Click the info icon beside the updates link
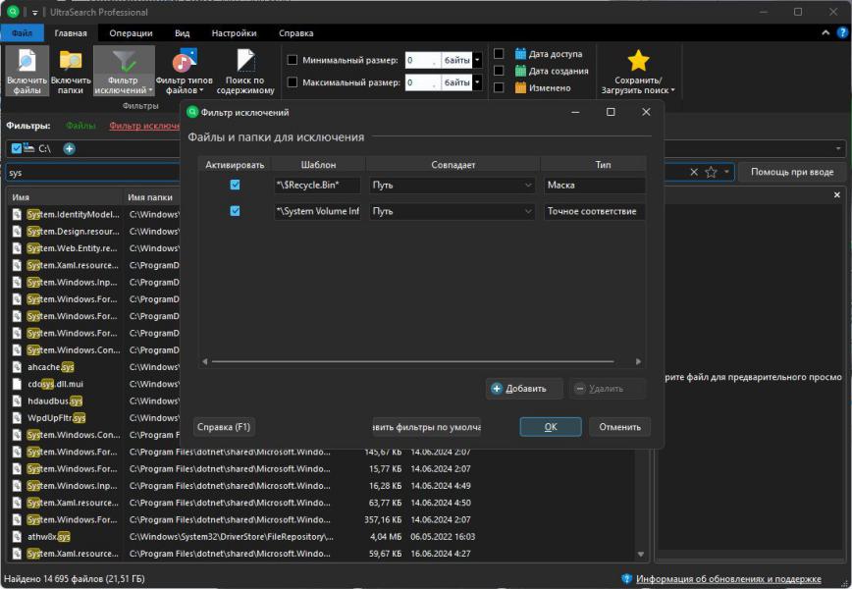 point(626,578)
